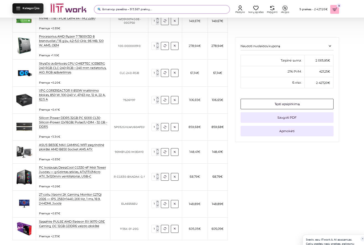Update quantity for the DeepCool CG530 case
This screenshot has height=245, width=364.
pos(165,177)
